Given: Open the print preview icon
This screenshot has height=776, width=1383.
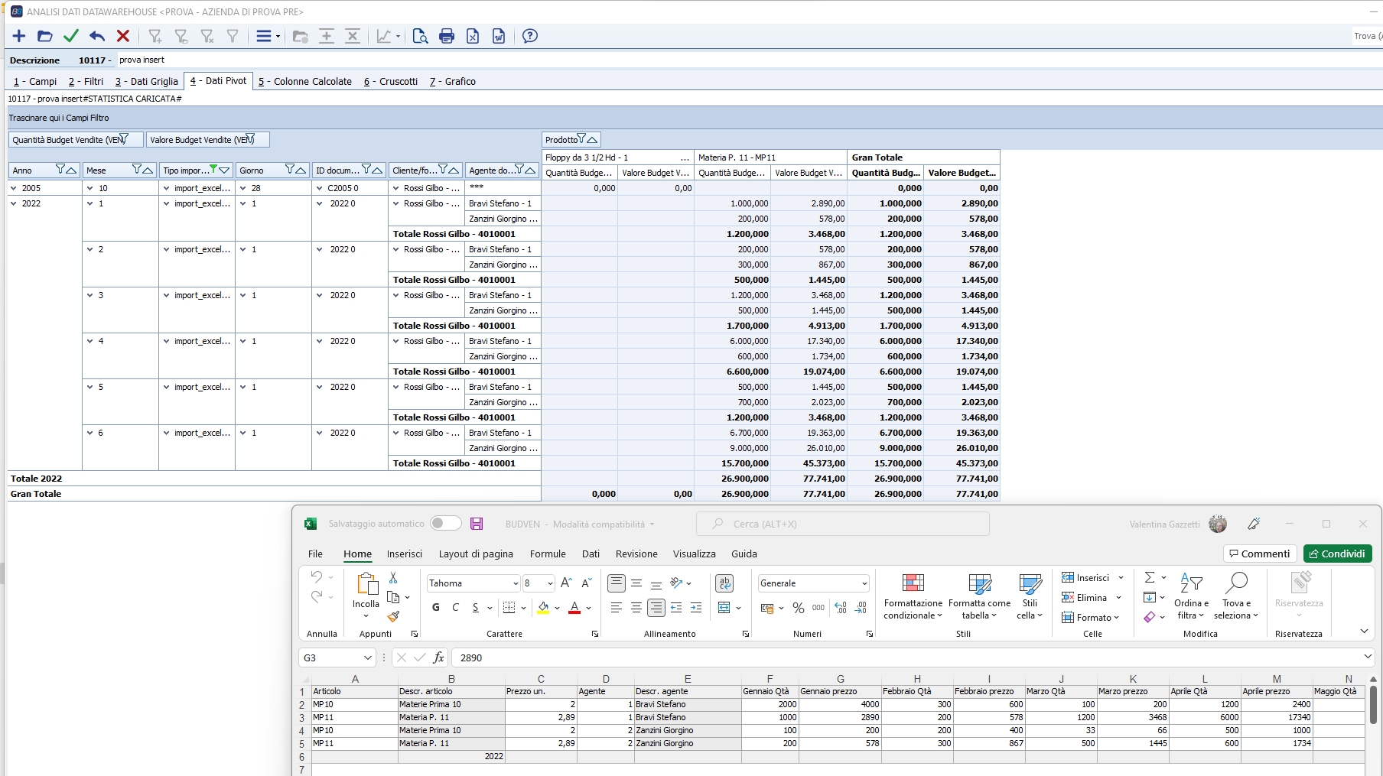Looking at the screenshot, I should (x=420, y=36).
